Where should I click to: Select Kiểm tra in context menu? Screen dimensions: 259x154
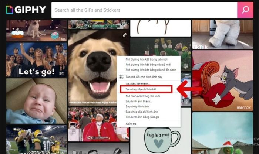[131, 124]
